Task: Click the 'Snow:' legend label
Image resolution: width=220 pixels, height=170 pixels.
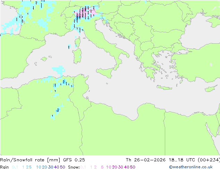Action: pos(74,167)
